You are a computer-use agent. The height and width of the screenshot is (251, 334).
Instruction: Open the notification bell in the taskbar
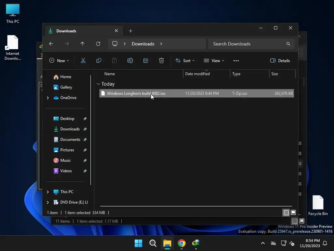tap(325, 243)
